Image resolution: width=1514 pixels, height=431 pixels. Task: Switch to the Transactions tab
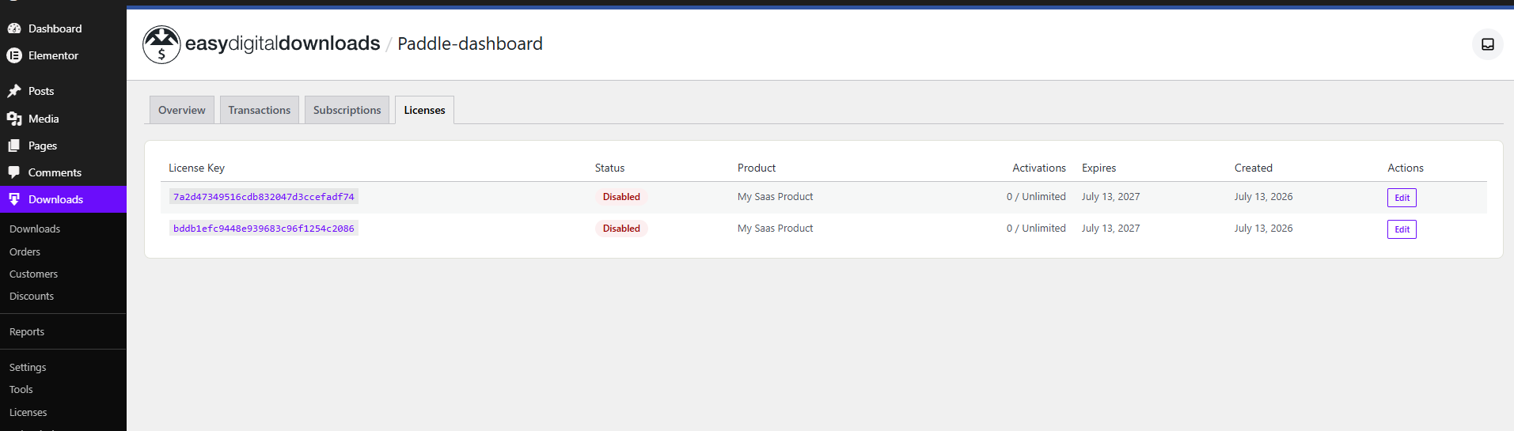(x=260, y=110)
